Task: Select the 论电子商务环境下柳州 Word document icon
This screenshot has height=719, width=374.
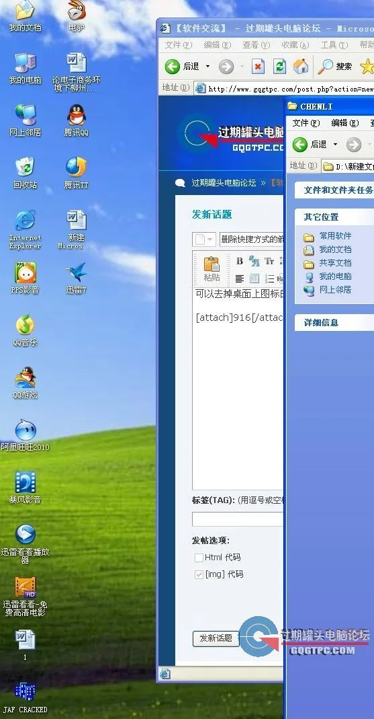Action: 76,73
